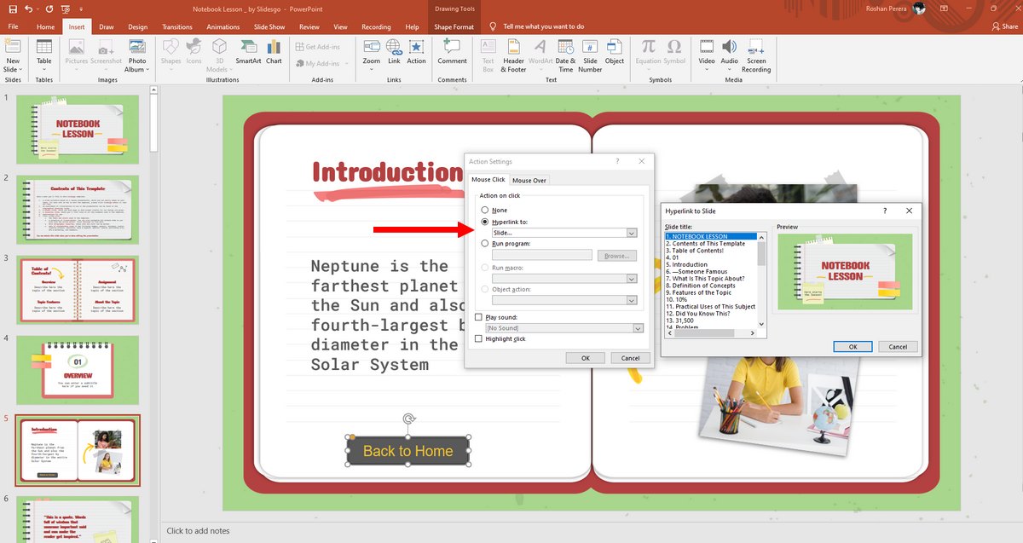Click the slide list vertical scrollbar
The width and height of the screenshot is (1023, 543).
tap(761, 281)
